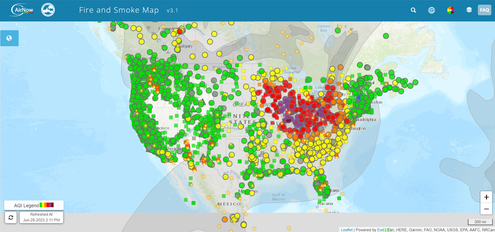Open the AQI color wheel icon
Viewport: 495px width, 232px height.
[x=451, y=10]
